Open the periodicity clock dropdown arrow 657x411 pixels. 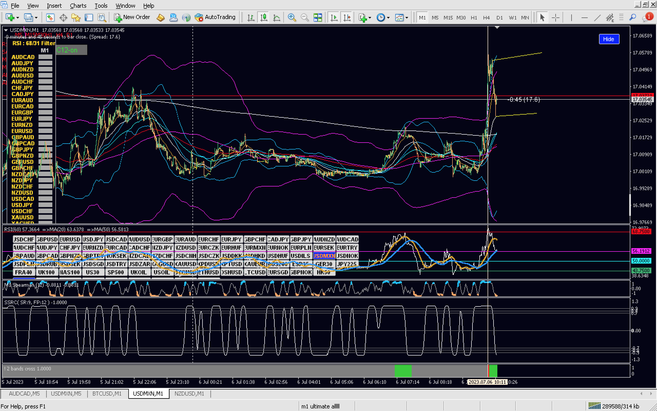pyautogui.click(x=388, y=18)
